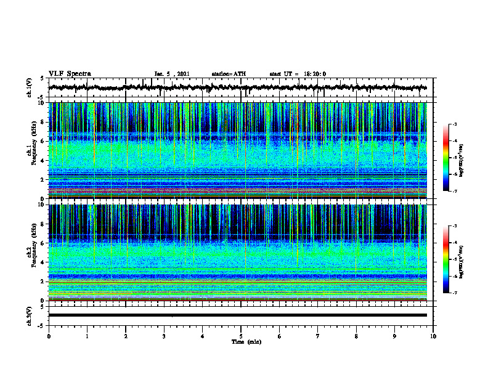Click the '-4' label on upper color bar
Screen dimensions: 488x377
coord(455,141)
